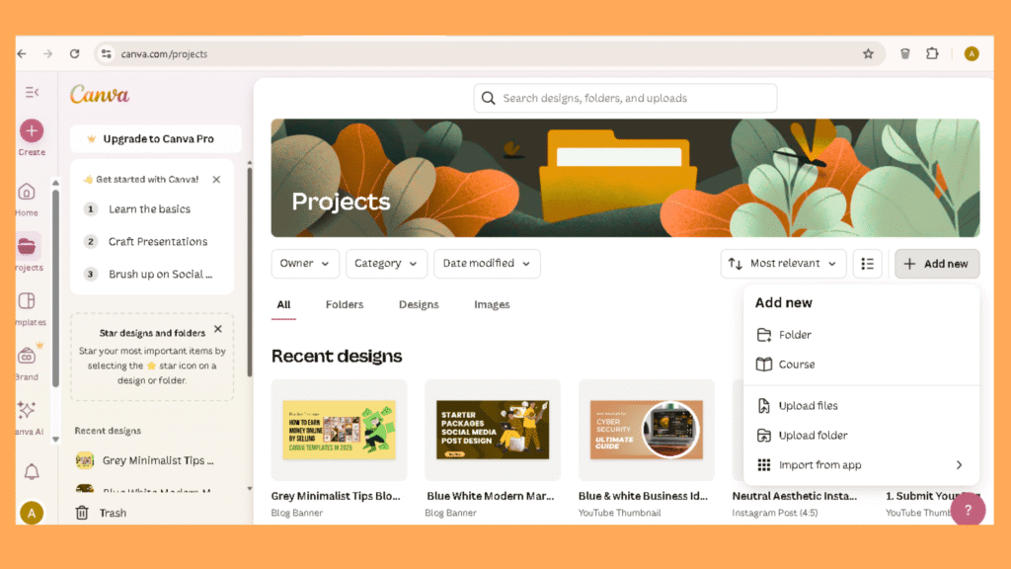
Task: Open the Canva account avatar at bottom left
Action: 32,513
